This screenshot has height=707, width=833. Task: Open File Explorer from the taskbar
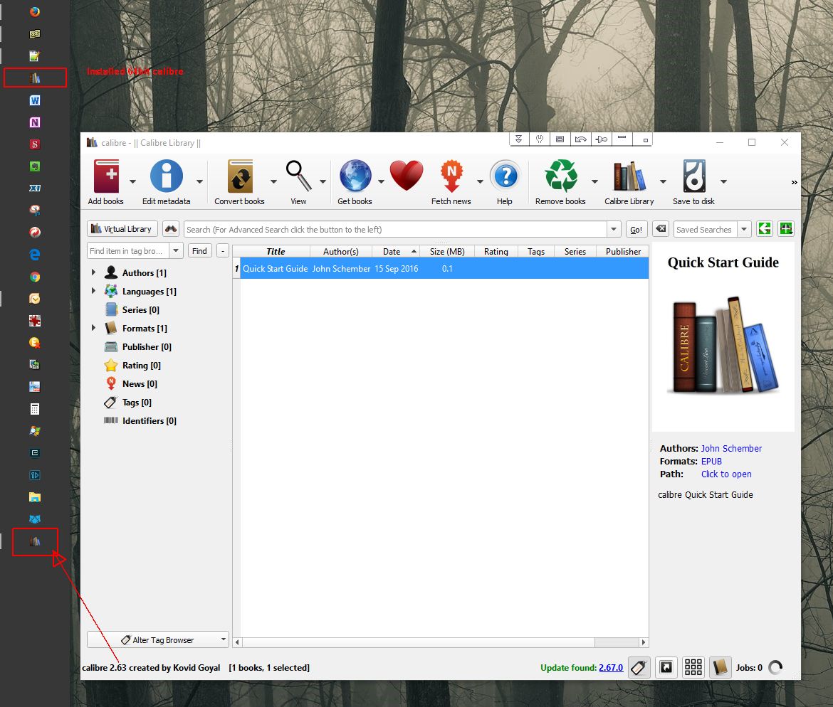tap(35, 497)
